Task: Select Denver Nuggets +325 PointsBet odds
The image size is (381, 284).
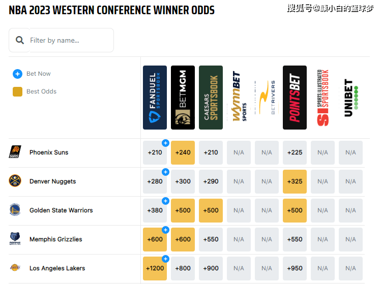Action: (x=295, y=181)
